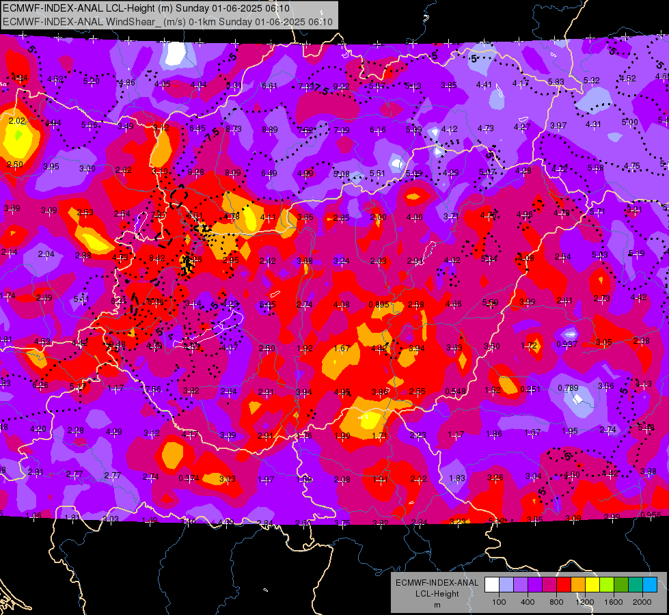The width and height of the screenshot is (669, 615).
Task: Click the wind shear value '8.42'
Action: tap(157, 258)
